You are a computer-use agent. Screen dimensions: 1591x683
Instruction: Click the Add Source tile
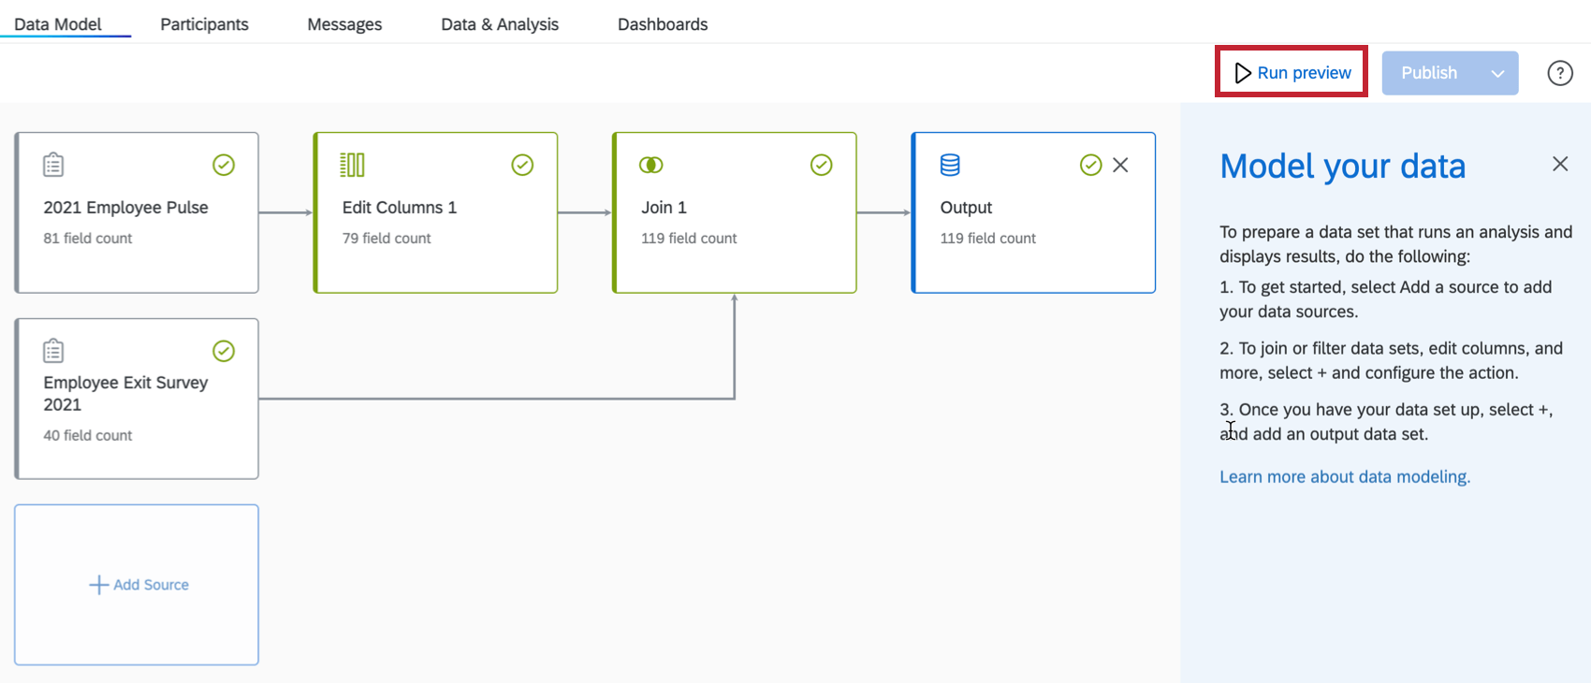pos(138,585)
